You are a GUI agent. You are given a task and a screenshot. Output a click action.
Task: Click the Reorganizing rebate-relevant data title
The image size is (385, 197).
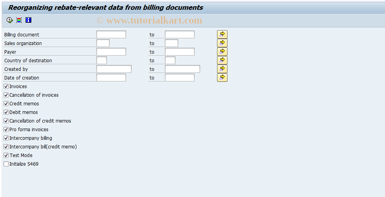[x=106, y=7]
